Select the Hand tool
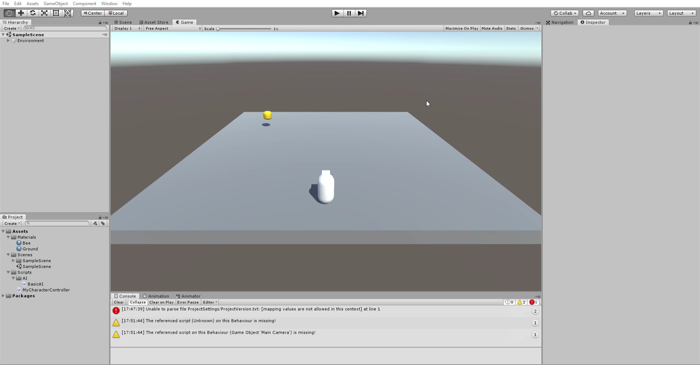 pyautogui.click(x=9, y=13)
